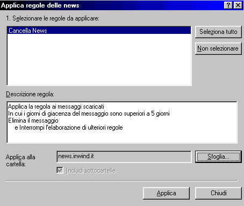This screenshot has width=244, height=206.
Task: Click 'Selezionare le regole da applicare' label
Action: [x=53, y=18]
